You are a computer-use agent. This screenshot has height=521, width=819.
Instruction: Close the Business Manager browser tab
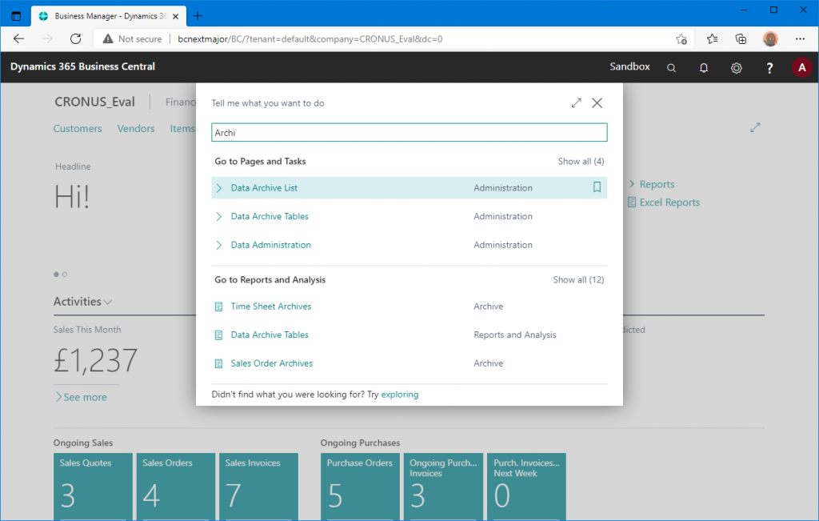175,16
